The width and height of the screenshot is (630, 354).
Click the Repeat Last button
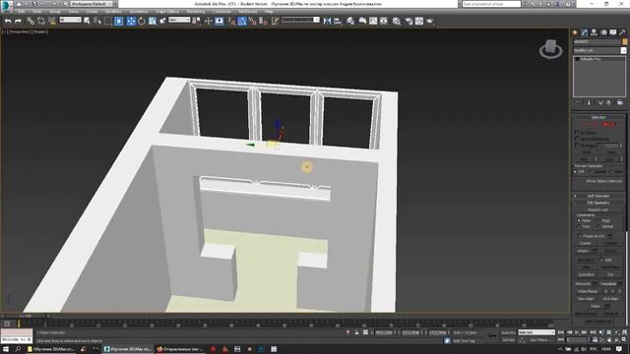[598, 209]
